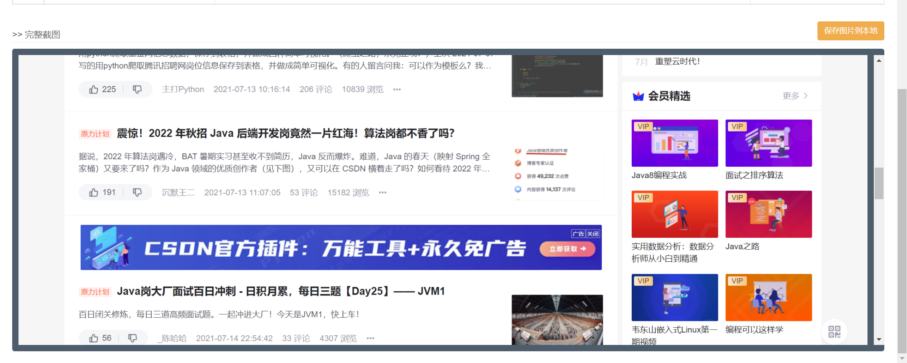The height and width of the screenshot is (363, 907).
Task: View the 33 评论 comments
Action: (x=296, y=338)
